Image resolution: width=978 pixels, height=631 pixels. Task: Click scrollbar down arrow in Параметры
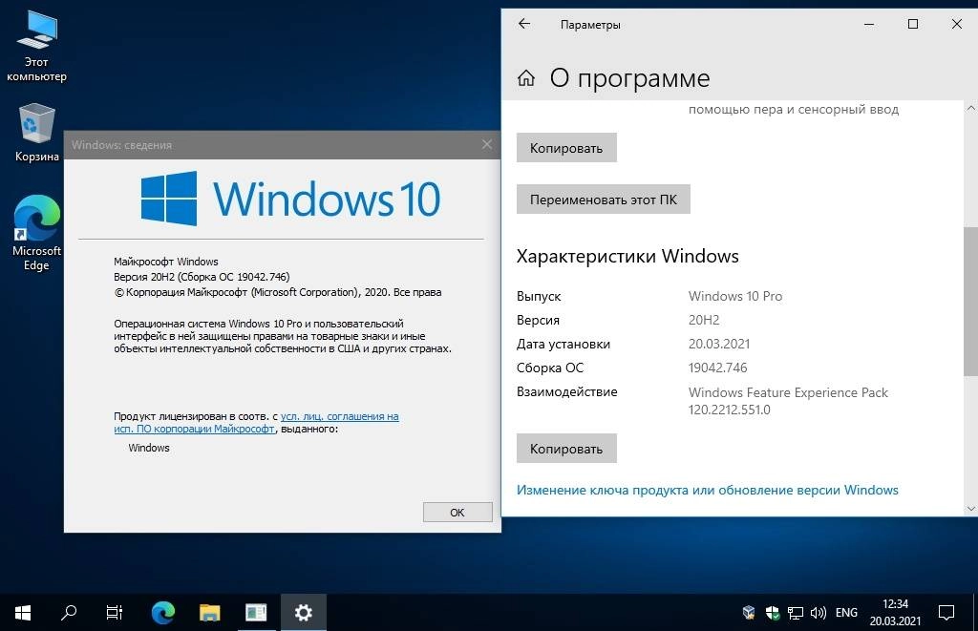[970, 508]
